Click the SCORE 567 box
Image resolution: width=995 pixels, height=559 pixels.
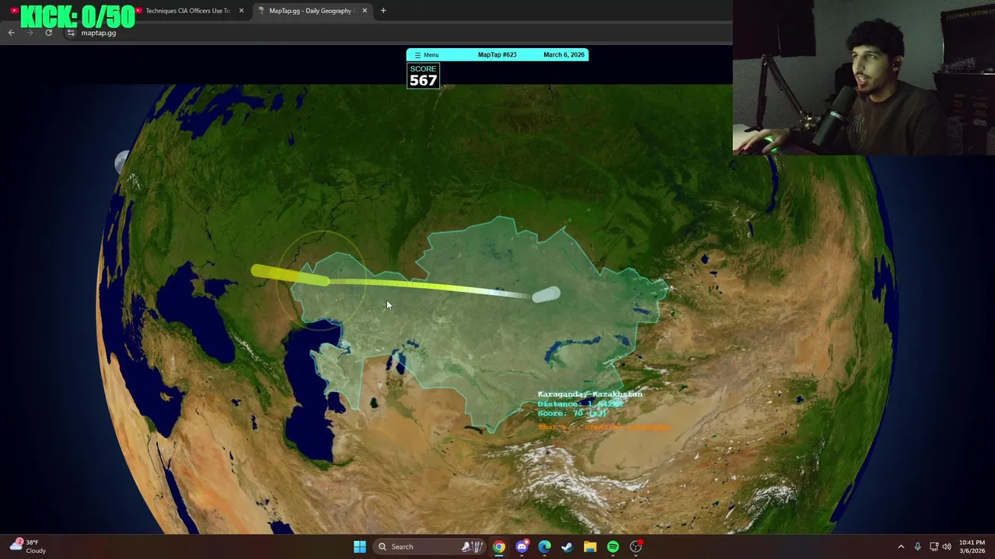point(423,75)
